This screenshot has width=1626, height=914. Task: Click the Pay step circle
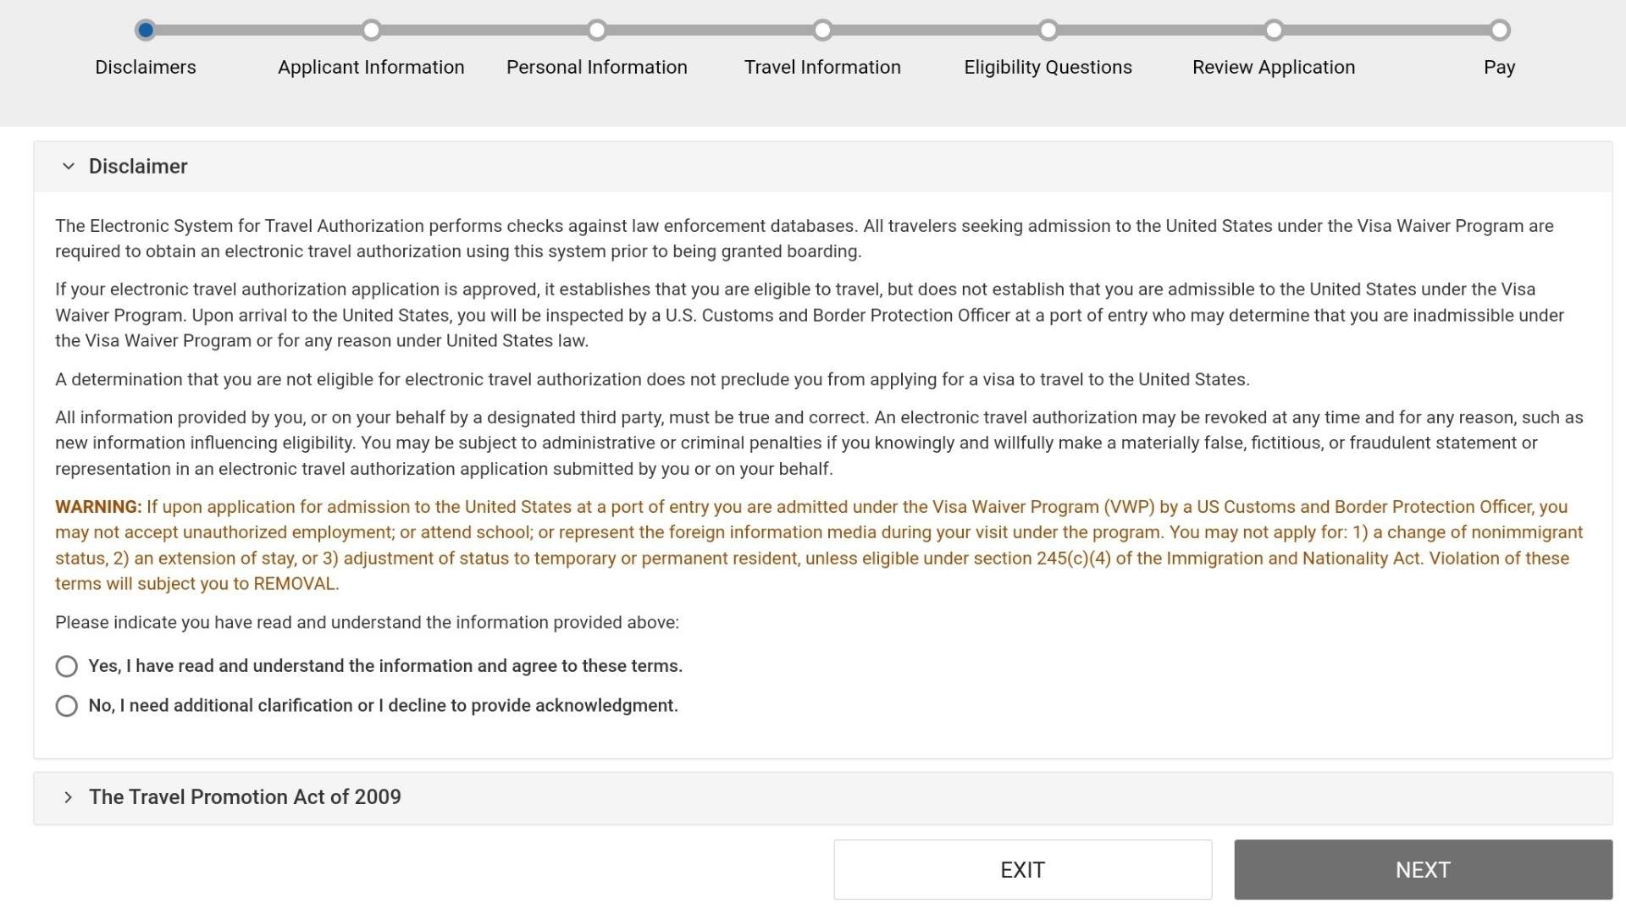1500,30
